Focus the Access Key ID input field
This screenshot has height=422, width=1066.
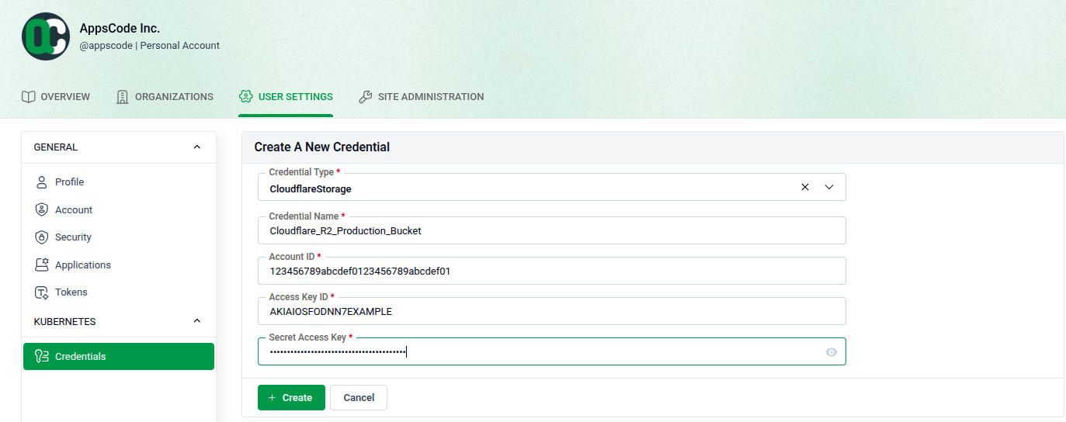point(551,311)
